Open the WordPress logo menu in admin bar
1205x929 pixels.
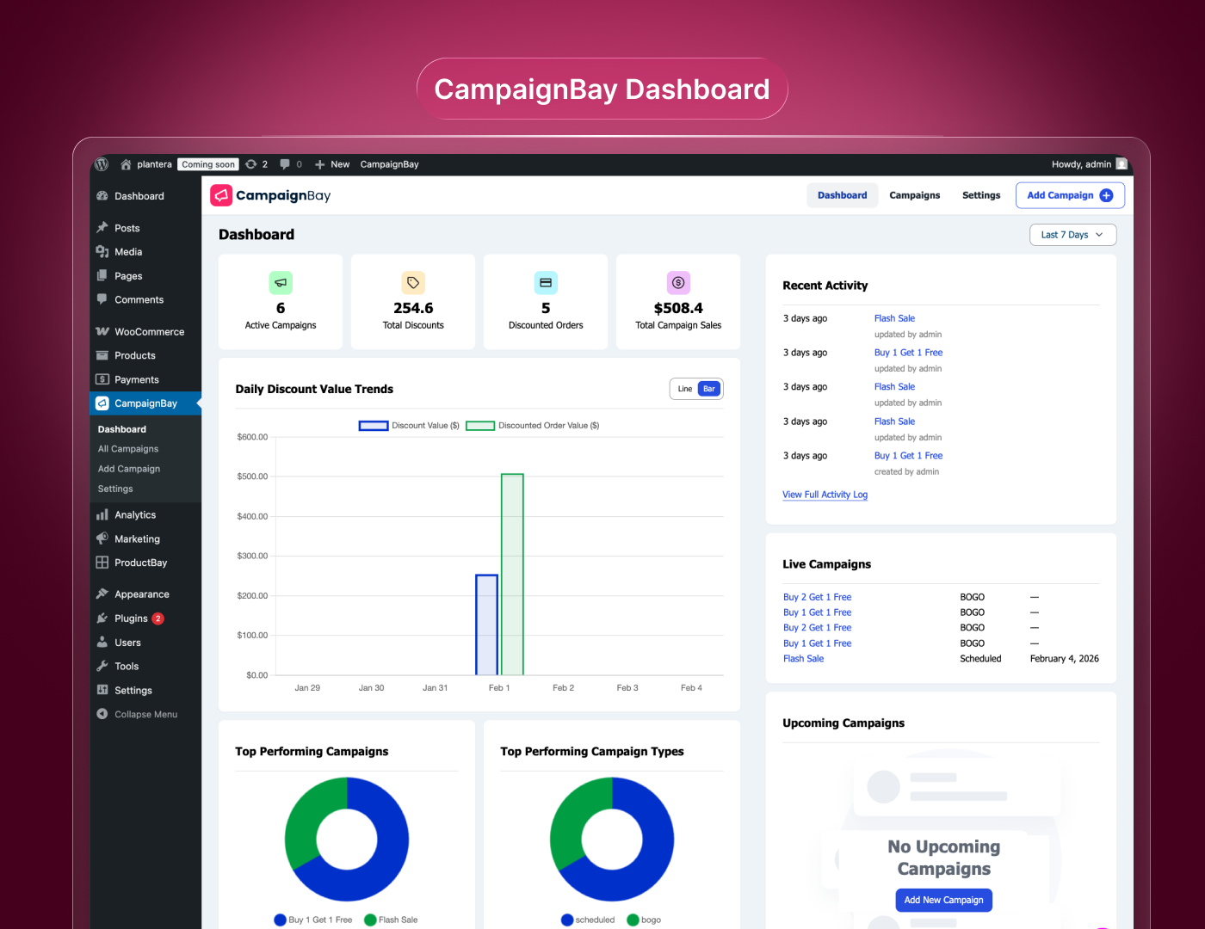pos(102,164)
